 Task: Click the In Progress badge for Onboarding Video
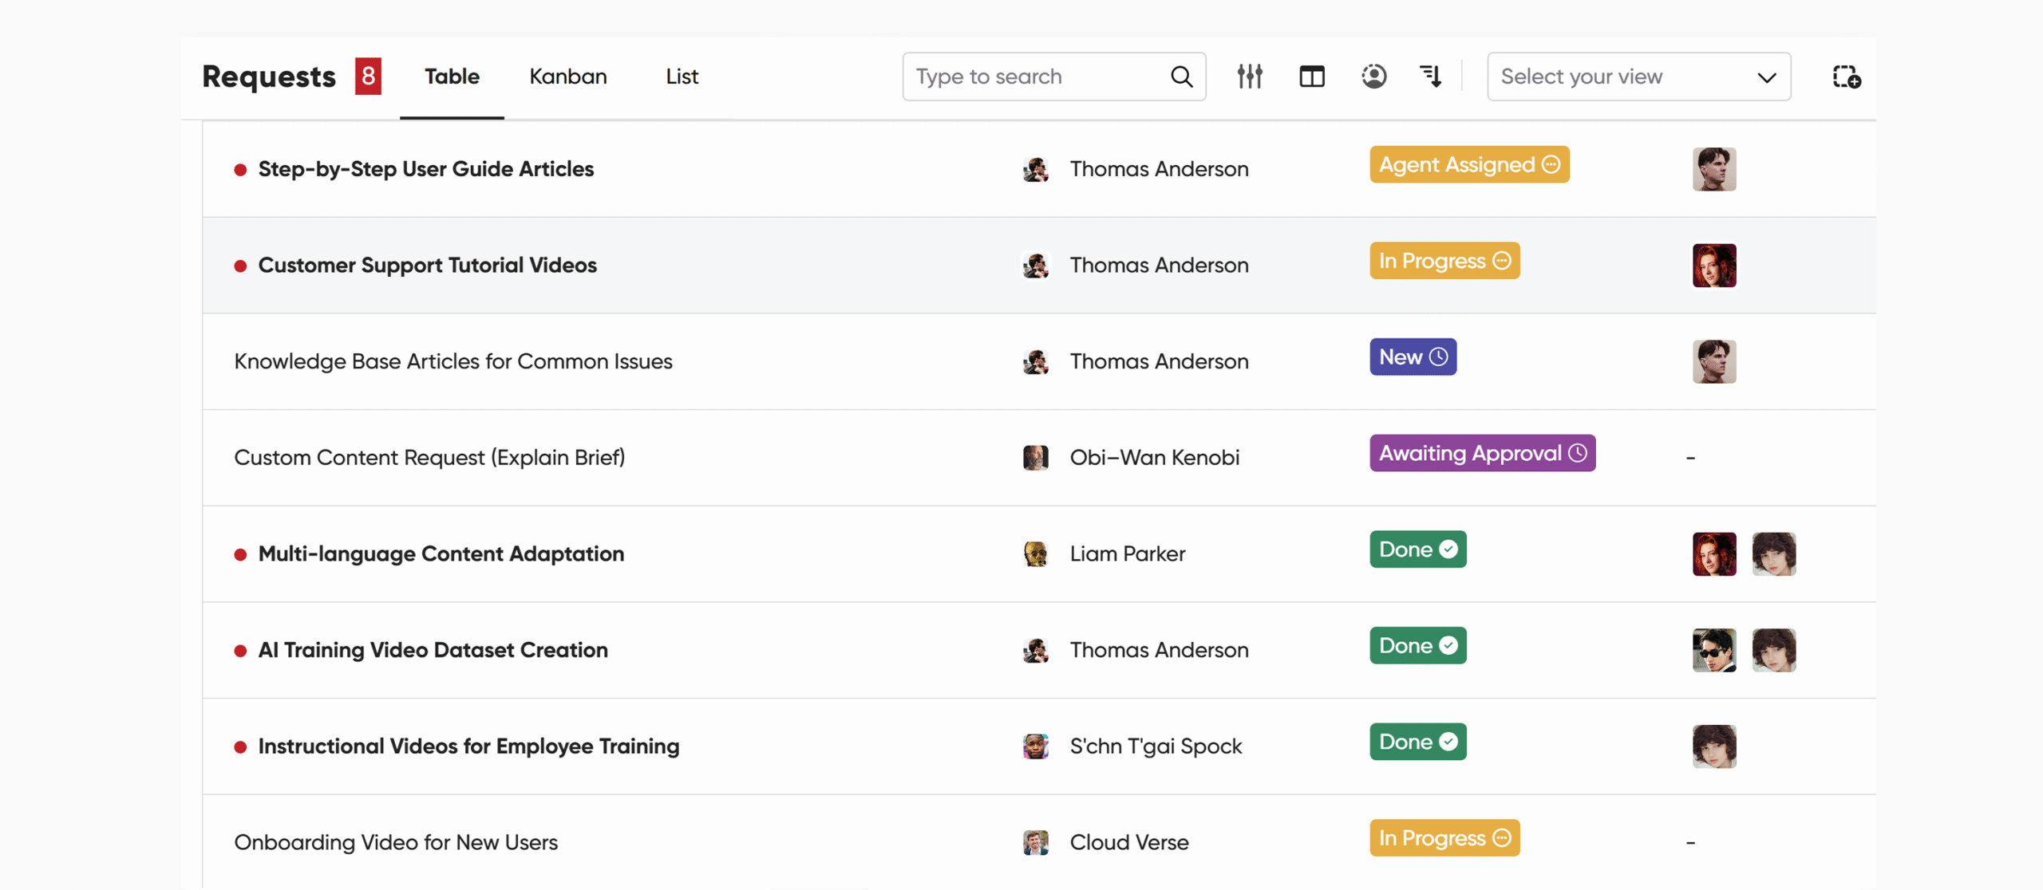(1444, 838)
